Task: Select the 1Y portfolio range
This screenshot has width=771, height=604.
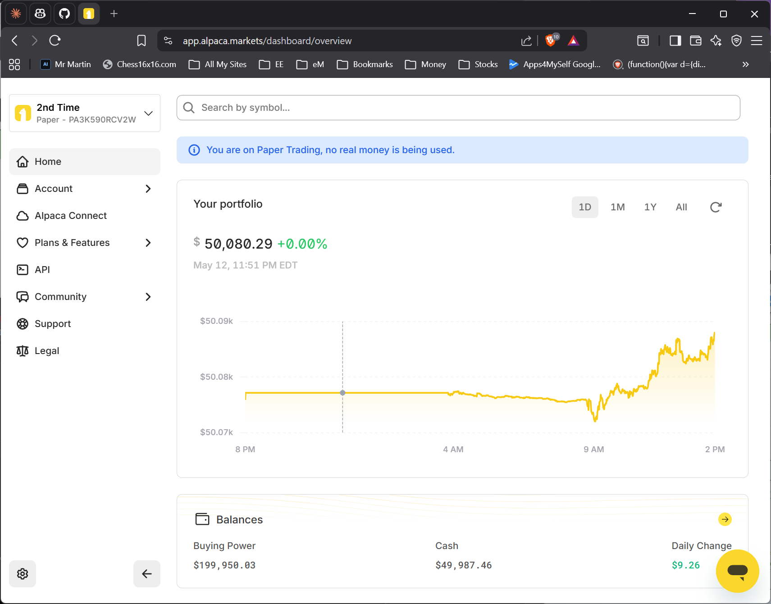Action: (x=650, y=207)
